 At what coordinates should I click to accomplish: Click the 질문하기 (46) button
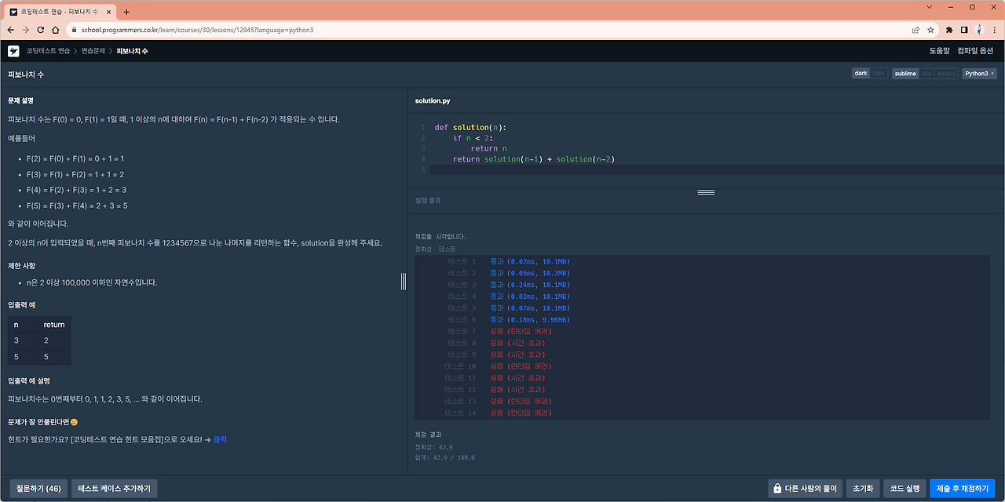(38, 488)
